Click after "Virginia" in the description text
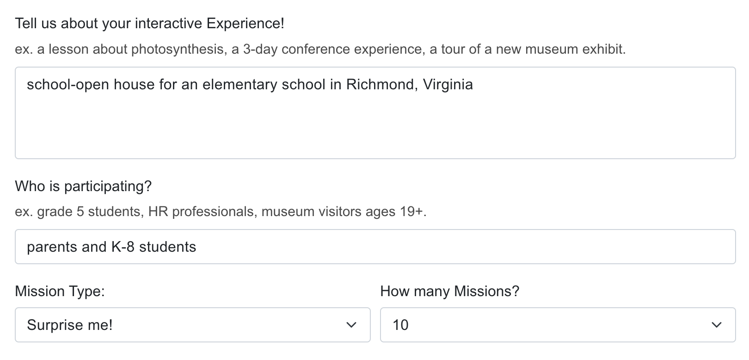 (476, 84)
